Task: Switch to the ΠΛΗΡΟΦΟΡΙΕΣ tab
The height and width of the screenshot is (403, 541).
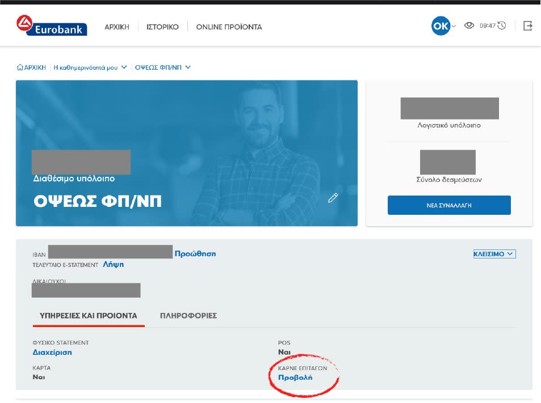Action: click(x=188, y=316)
